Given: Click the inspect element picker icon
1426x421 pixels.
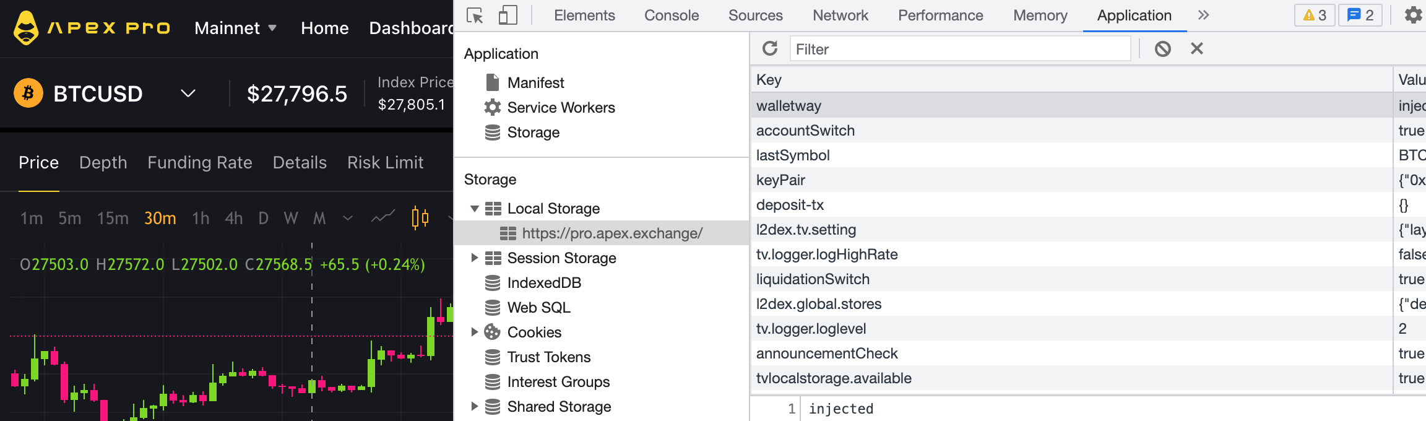Looking at the screenshot, I should (475, 15).
